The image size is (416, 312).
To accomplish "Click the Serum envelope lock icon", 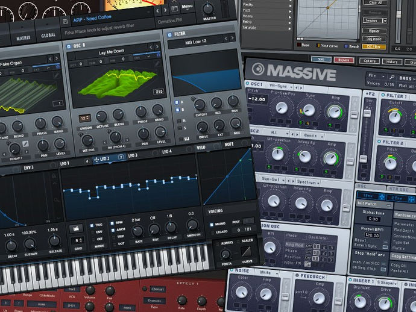I will [x=54, y=175].
